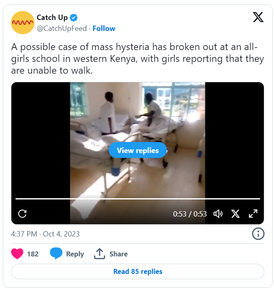274x291 pixels.
Task: Expand the video to fullscreen
Action: pyautogui.click(x=253, y=214)
